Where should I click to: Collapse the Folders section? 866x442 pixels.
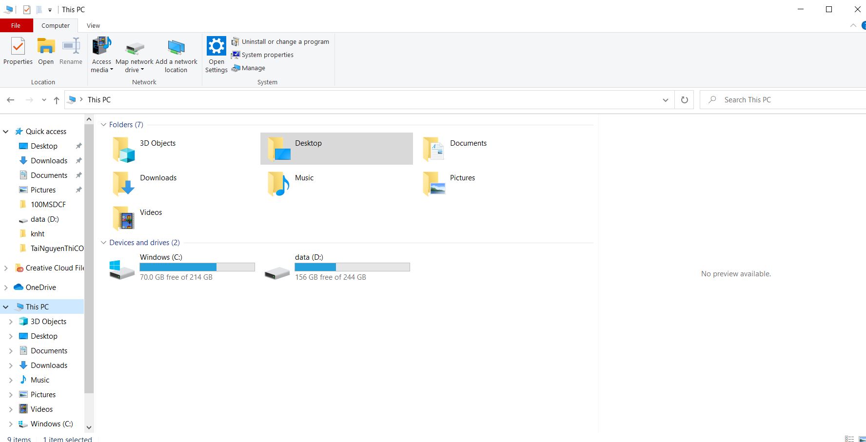pyautogui.click(x=104, y=124)
